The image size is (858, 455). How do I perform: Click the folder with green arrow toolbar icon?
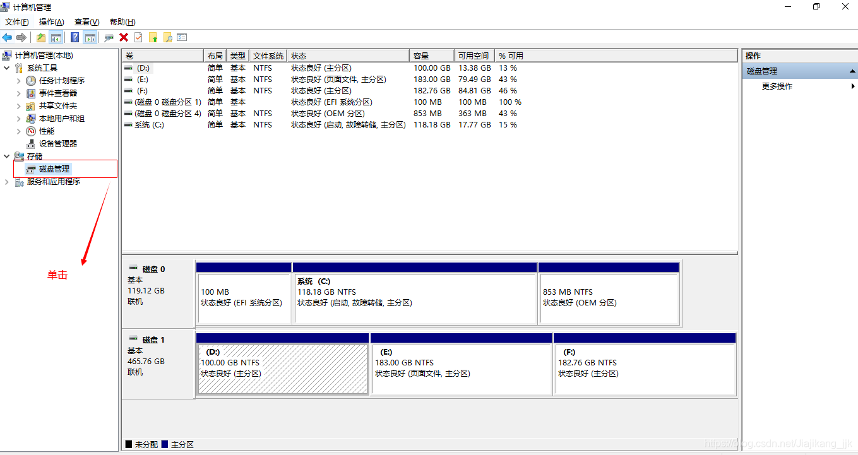point(153,37)
